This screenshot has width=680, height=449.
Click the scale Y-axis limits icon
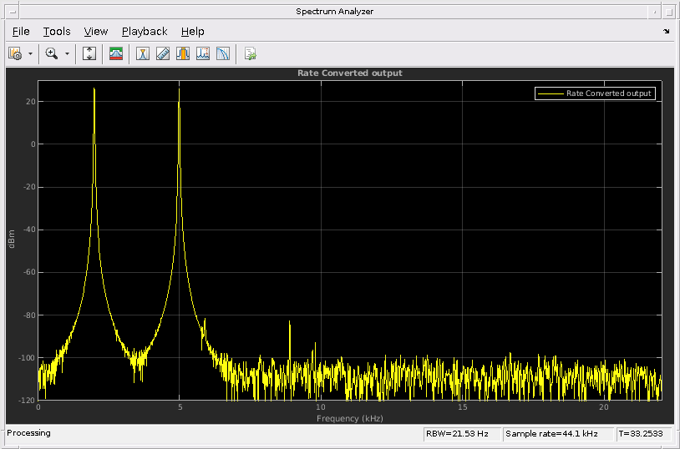click(x=90, y=53)
